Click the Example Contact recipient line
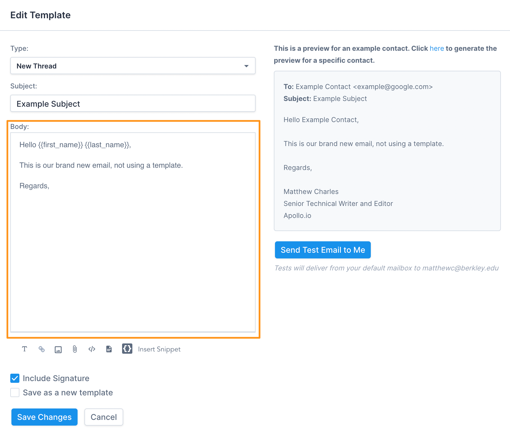 coord(358,87)
